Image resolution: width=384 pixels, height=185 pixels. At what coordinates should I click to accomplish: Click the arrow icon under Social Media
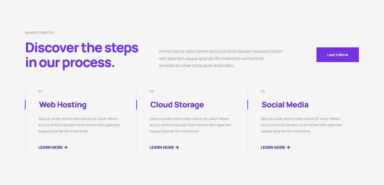click(289, 147)
